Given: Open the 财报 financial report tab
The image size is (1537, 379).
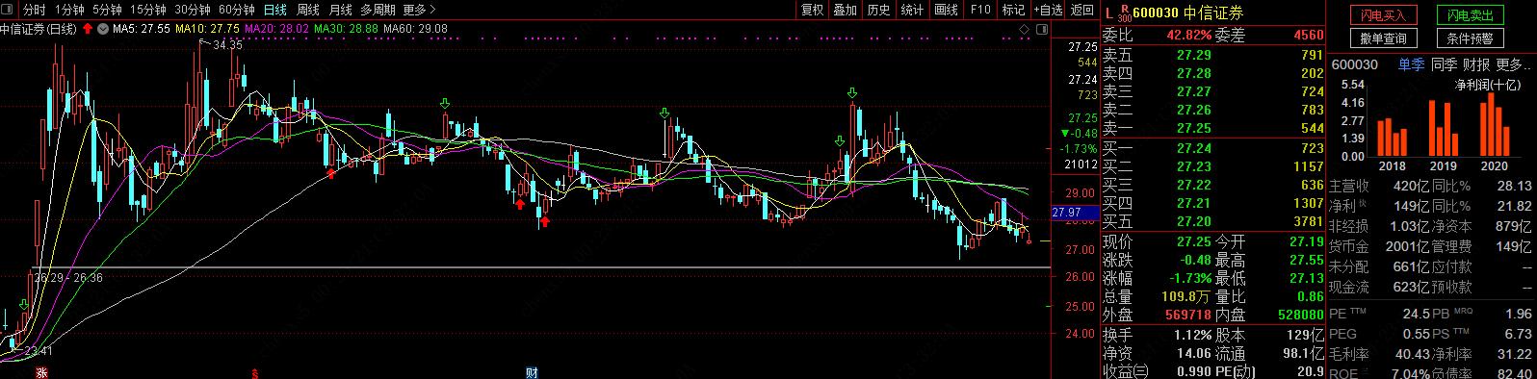Looking at the screenshot, I should 1476,64.
